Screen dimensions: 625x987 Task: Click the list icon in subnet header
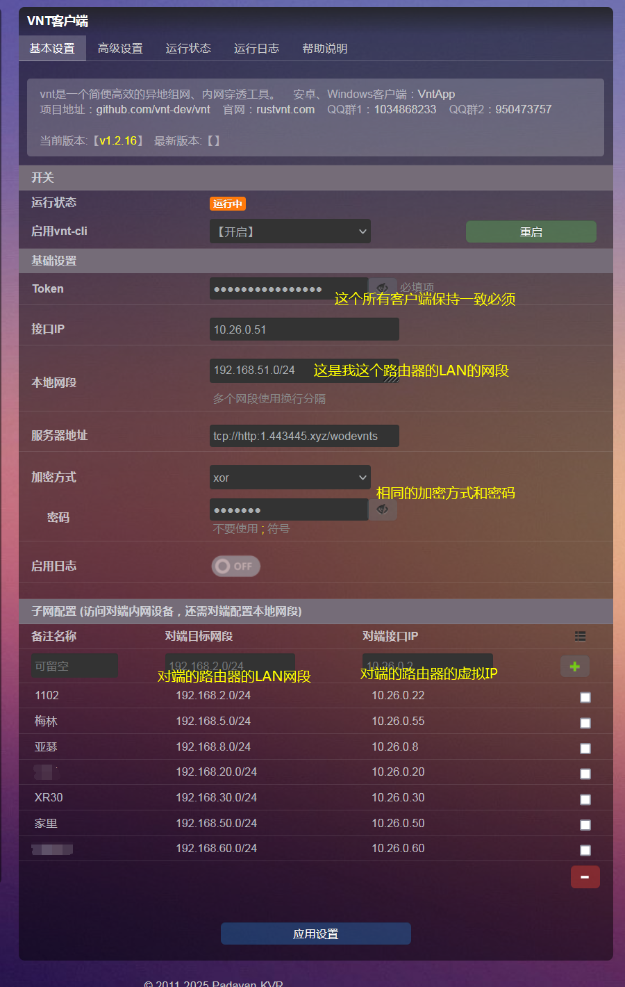coord(581,636)
